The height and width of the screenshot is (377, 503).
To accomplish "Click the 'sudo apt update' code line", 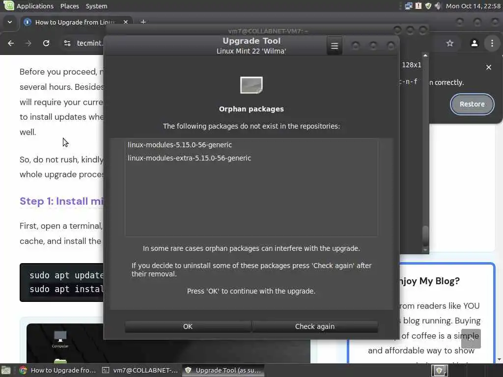I will pyautogui.click(x=66, y=275).
